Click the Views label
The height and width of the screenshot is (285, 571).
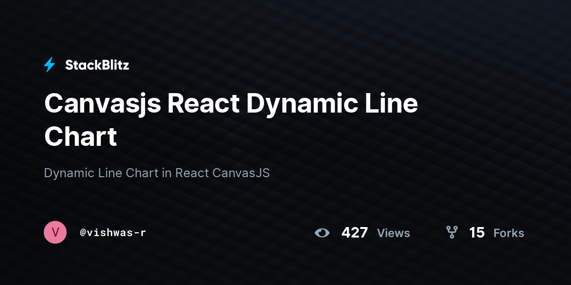(394, 233)
